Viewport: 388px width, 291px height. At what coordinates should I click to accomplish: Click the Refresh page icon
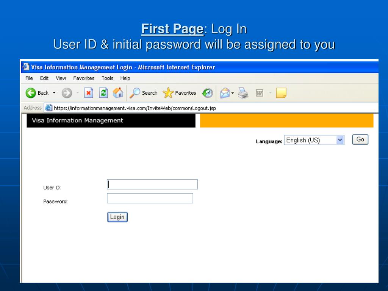[x=103, y=93]
